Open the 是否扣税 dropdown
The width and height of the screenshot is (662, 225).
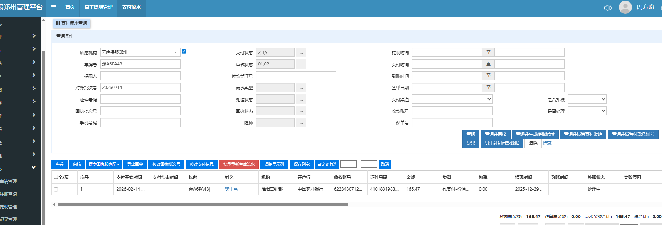[587, 99]
